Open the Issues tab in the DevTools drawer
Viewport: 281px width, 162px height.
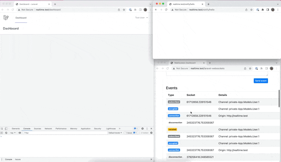18,159
